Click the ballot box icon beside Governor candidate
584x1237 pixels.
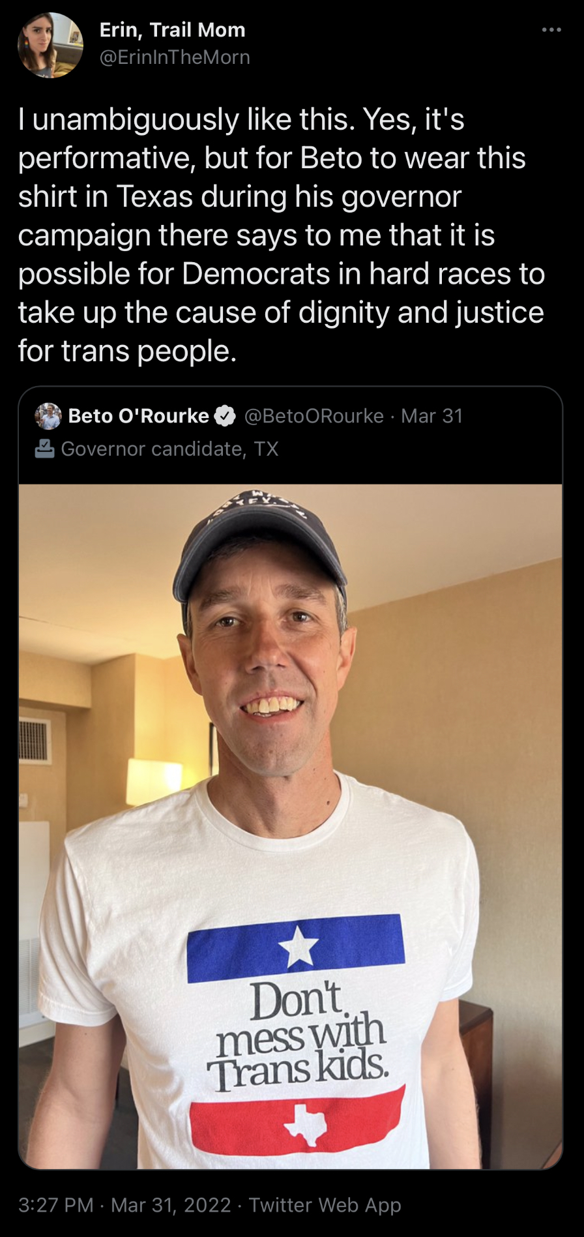pos(44,449)
